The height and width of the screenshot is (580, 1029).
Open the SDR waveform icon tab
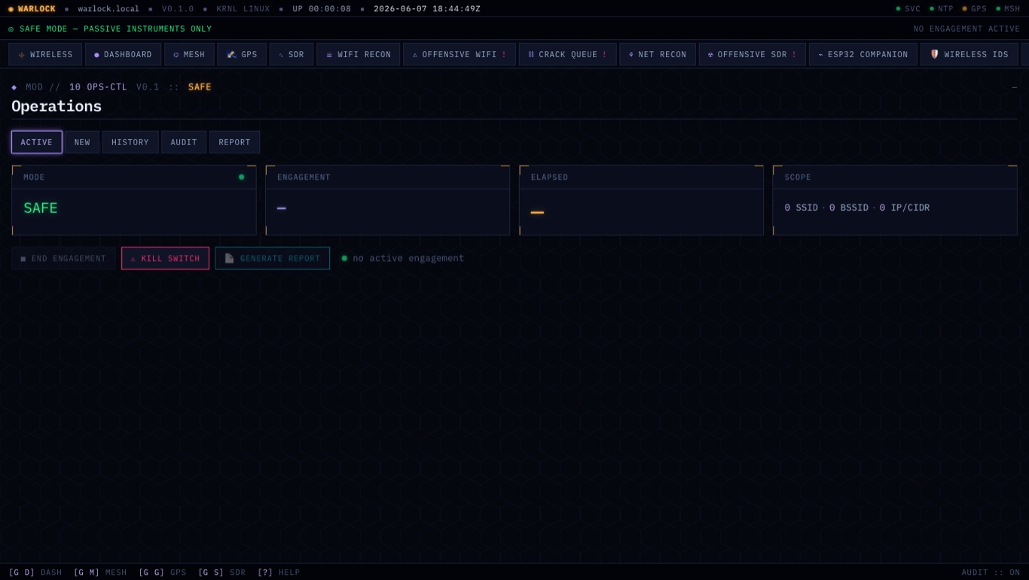[x=282, y=55]
